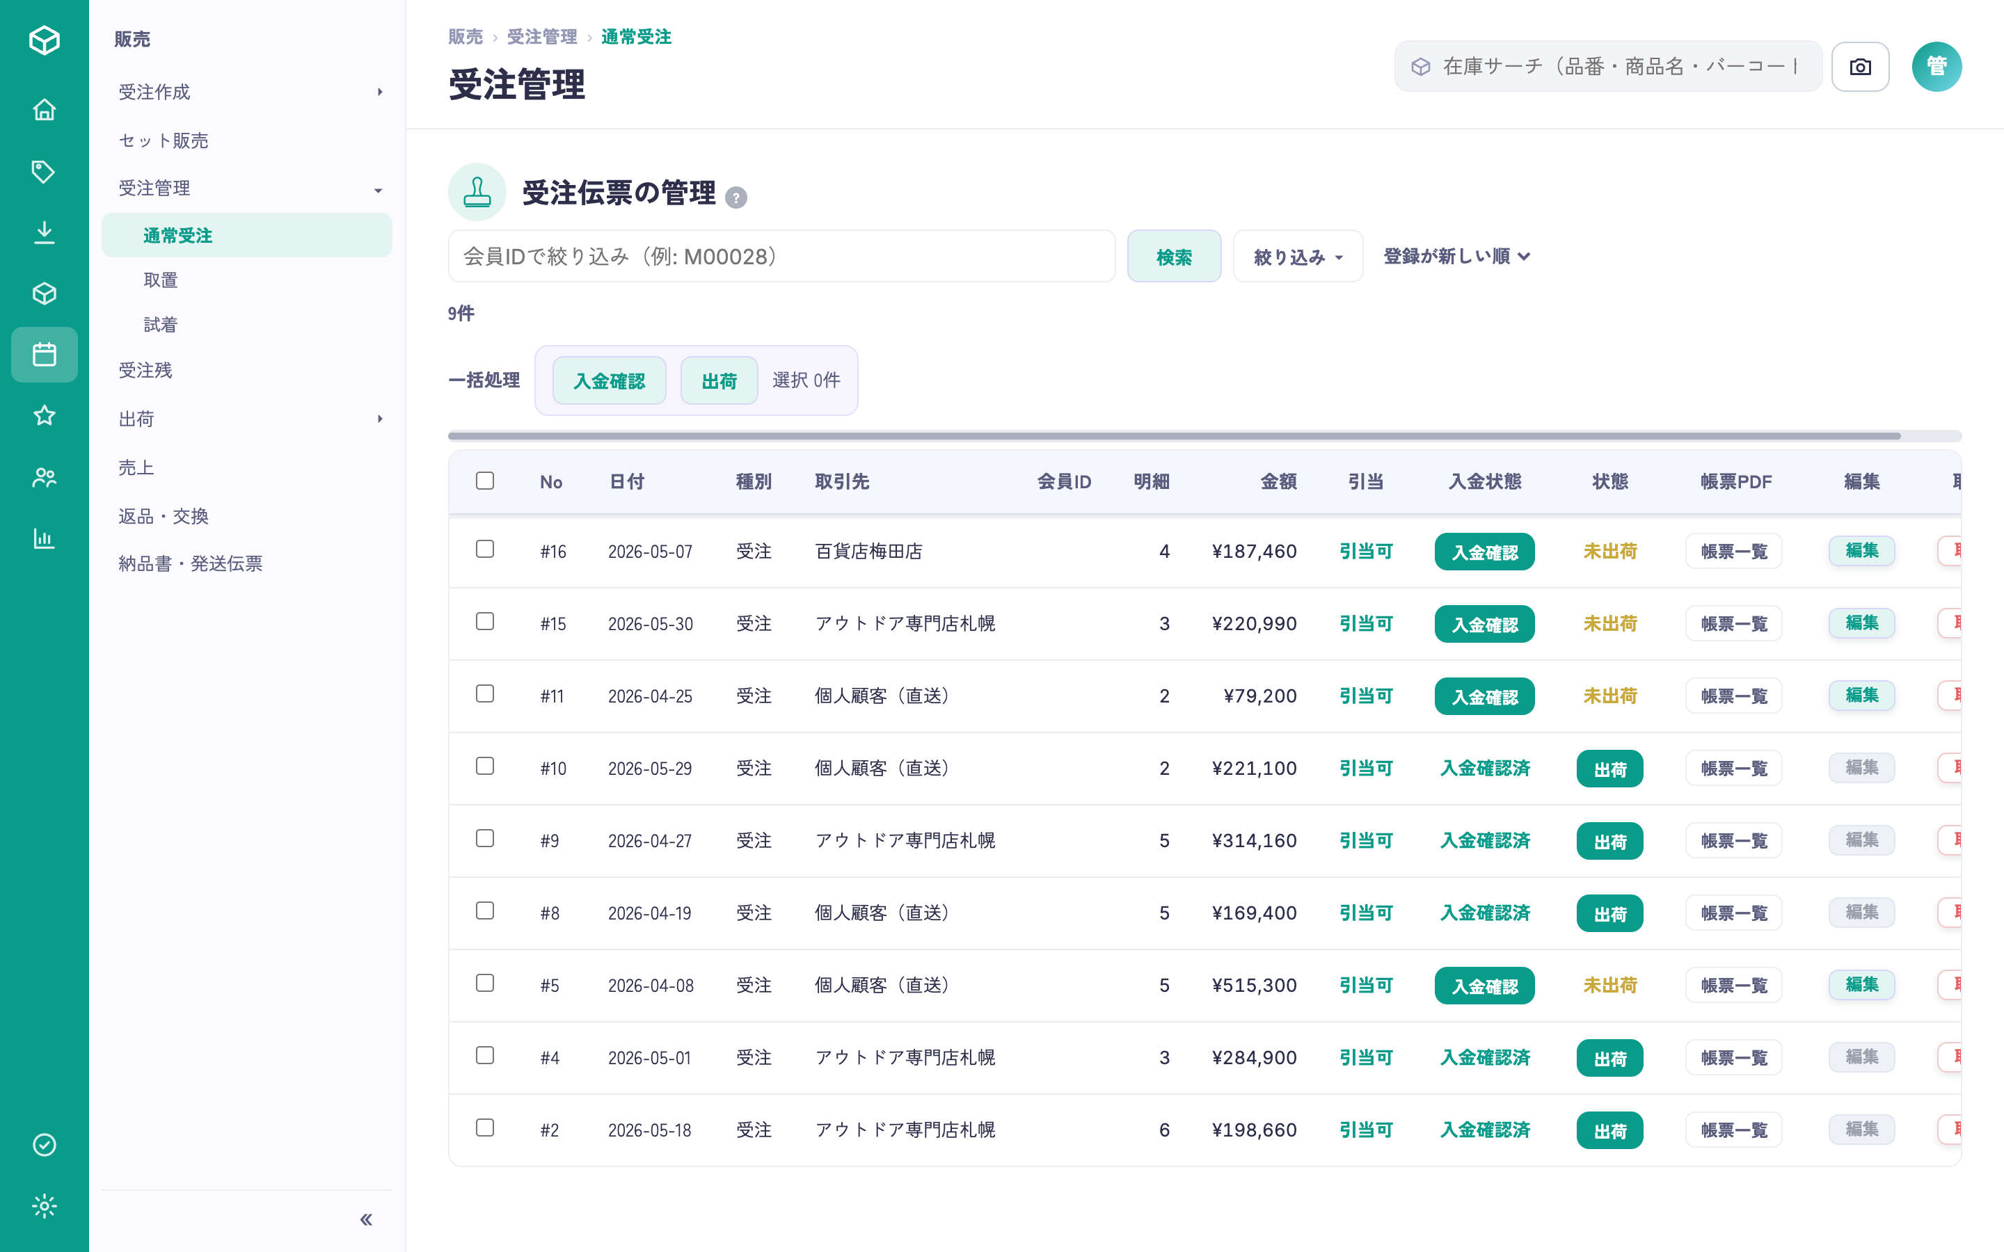Image resolution: width=2004 pixels, height=1252 pixels.
Task: Click the box icon in stock search
Action: click(1421, 66)
